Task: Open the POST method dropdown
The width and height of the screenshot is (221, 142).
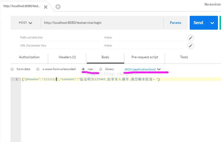Action: pos(25,23)
